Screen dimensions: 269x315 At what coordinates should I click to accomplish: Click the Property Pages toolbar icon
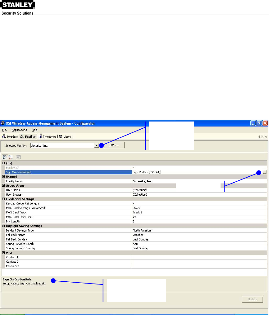tap(18, 157)
